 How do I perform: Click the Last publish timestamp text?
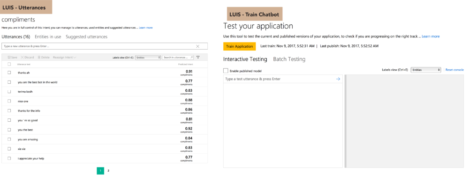click(x=349, y=46)
